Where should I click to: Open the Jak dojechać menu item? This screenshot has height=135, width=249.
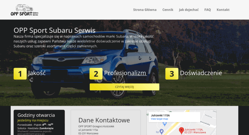[x=189, y=10]
